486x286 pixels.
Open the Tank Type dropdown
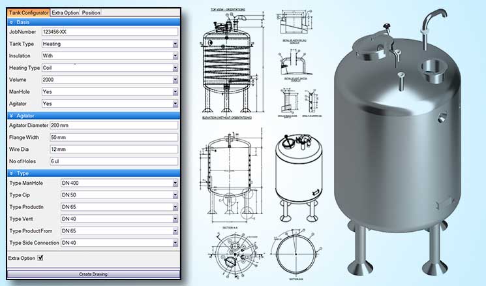pos(175,44)
